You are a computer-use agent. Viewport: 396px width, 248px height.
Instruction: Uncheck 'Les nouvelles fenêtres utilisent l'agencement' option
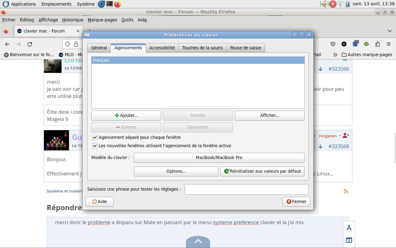click(x=95, y=146)
